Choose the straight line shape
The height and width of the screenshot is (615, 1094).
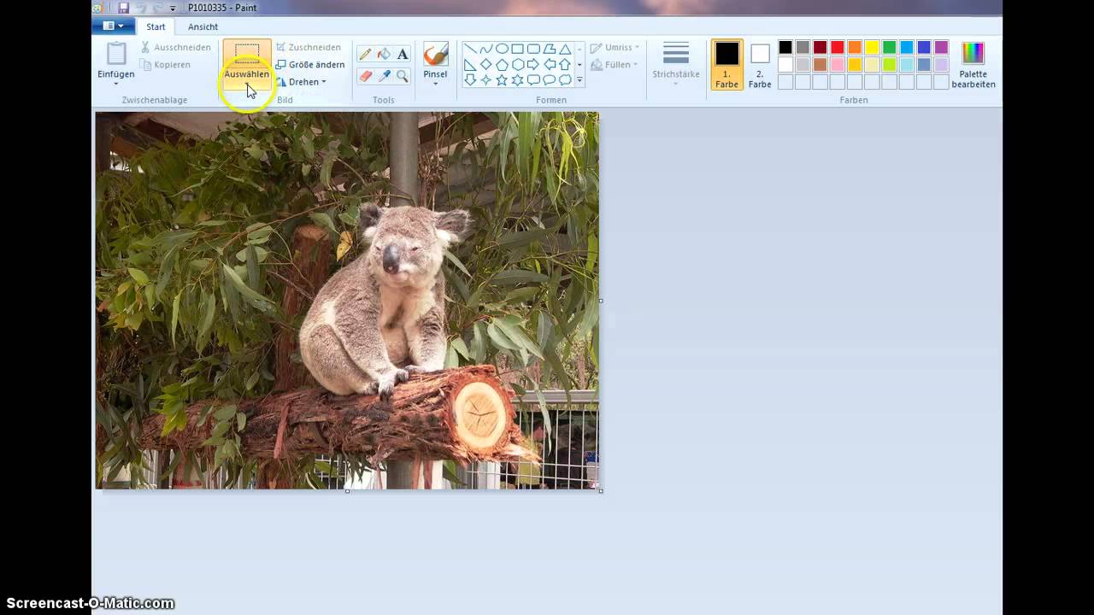tap(470, 49)
